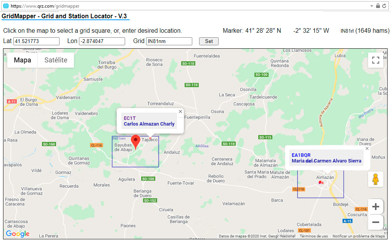Click the Velamazán town label

click(x=234, y=204)
